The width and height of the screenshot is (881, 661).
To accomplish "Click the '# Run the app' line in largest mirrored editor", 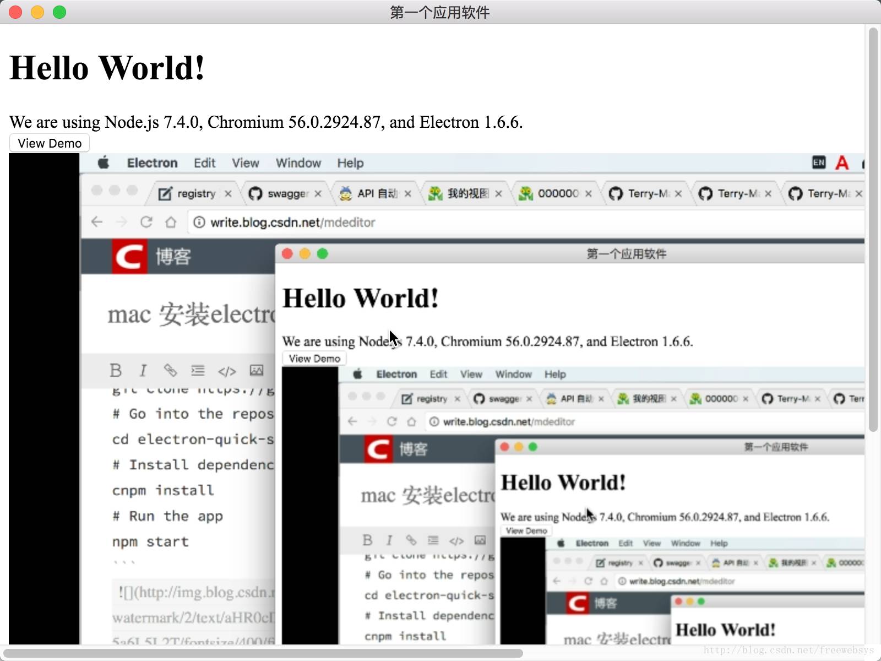I will point(167,516).
